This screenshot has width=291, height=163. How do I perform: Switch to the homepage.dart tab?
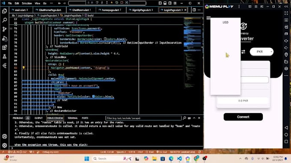point(111,10)
